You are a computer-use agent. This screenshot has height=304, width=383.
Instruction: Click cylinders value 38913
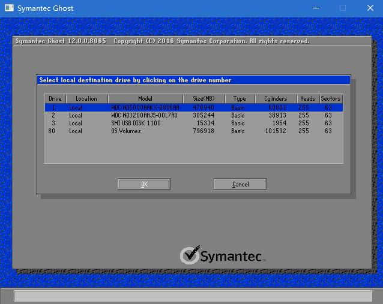tap(277, 115)
